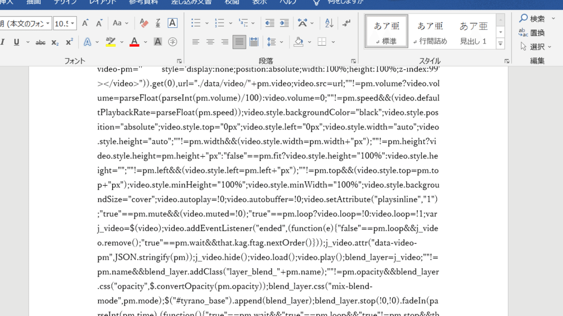Screen dimensions: 563x316
Task: Toggle justify alignment
Action: [x=239, y=42]
